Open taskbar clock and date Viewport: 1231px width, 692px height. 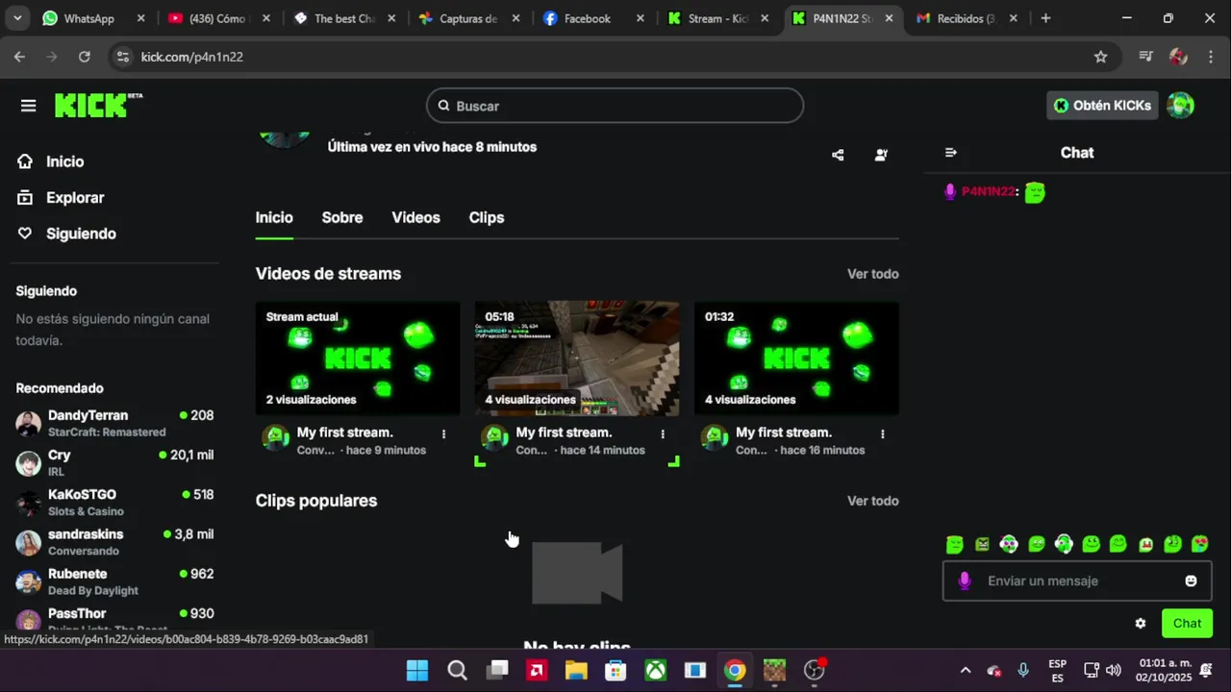[x=1165, y=670]
